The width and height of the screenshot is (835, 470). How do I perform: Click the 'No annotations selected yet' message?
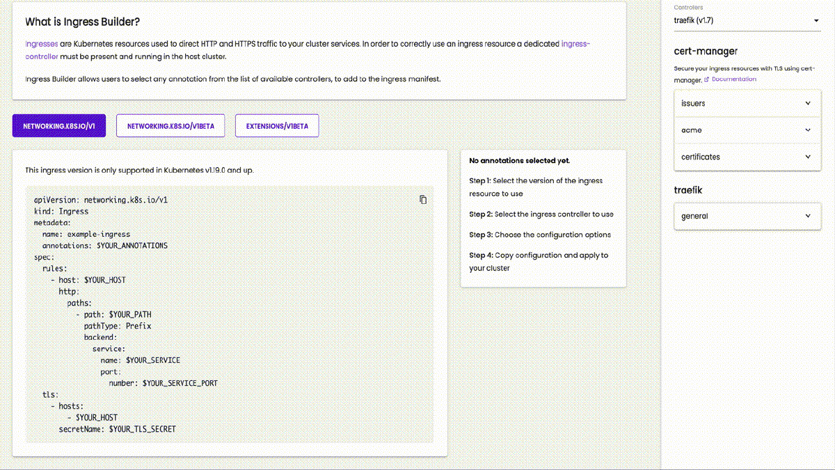pos(519,161)
